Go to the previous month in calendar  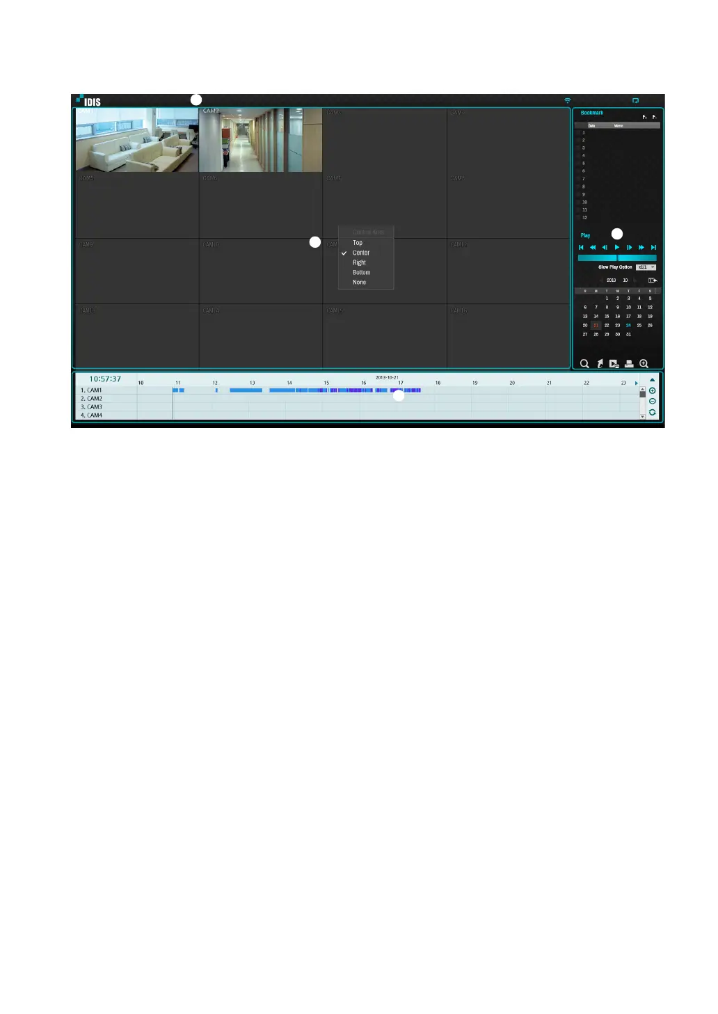(x=601, y=280)
